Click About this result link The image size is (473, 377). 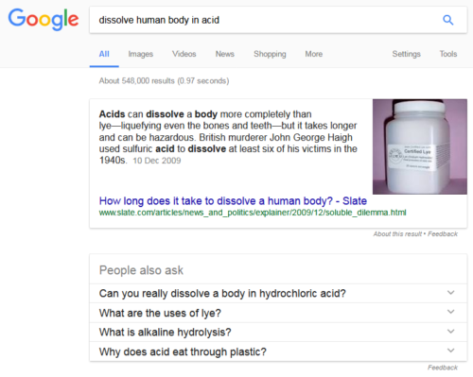pos(397,234)
